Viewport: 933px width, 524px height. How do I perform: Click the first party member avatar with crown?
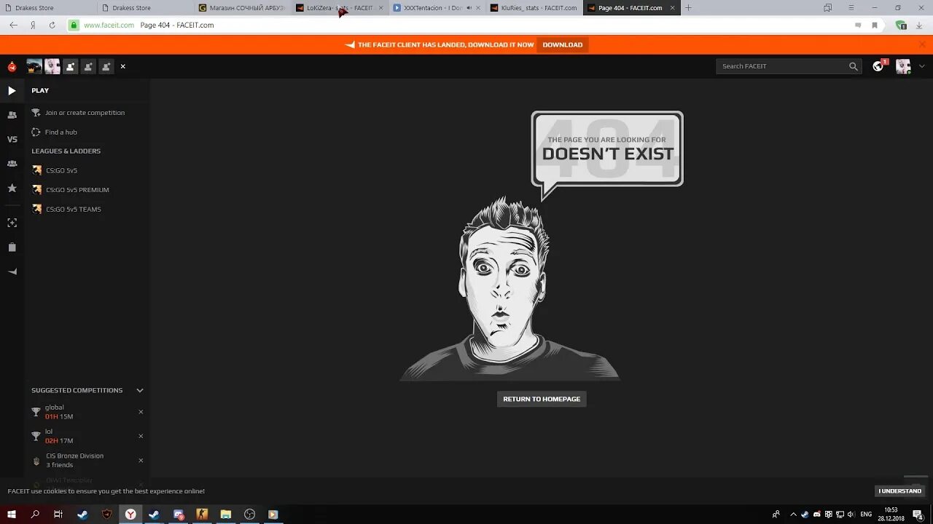click(x=34, y=66)
